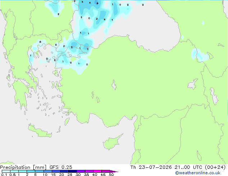Click the '20' legend scale label
The image size is (228, 176).
tap(61, 175)
